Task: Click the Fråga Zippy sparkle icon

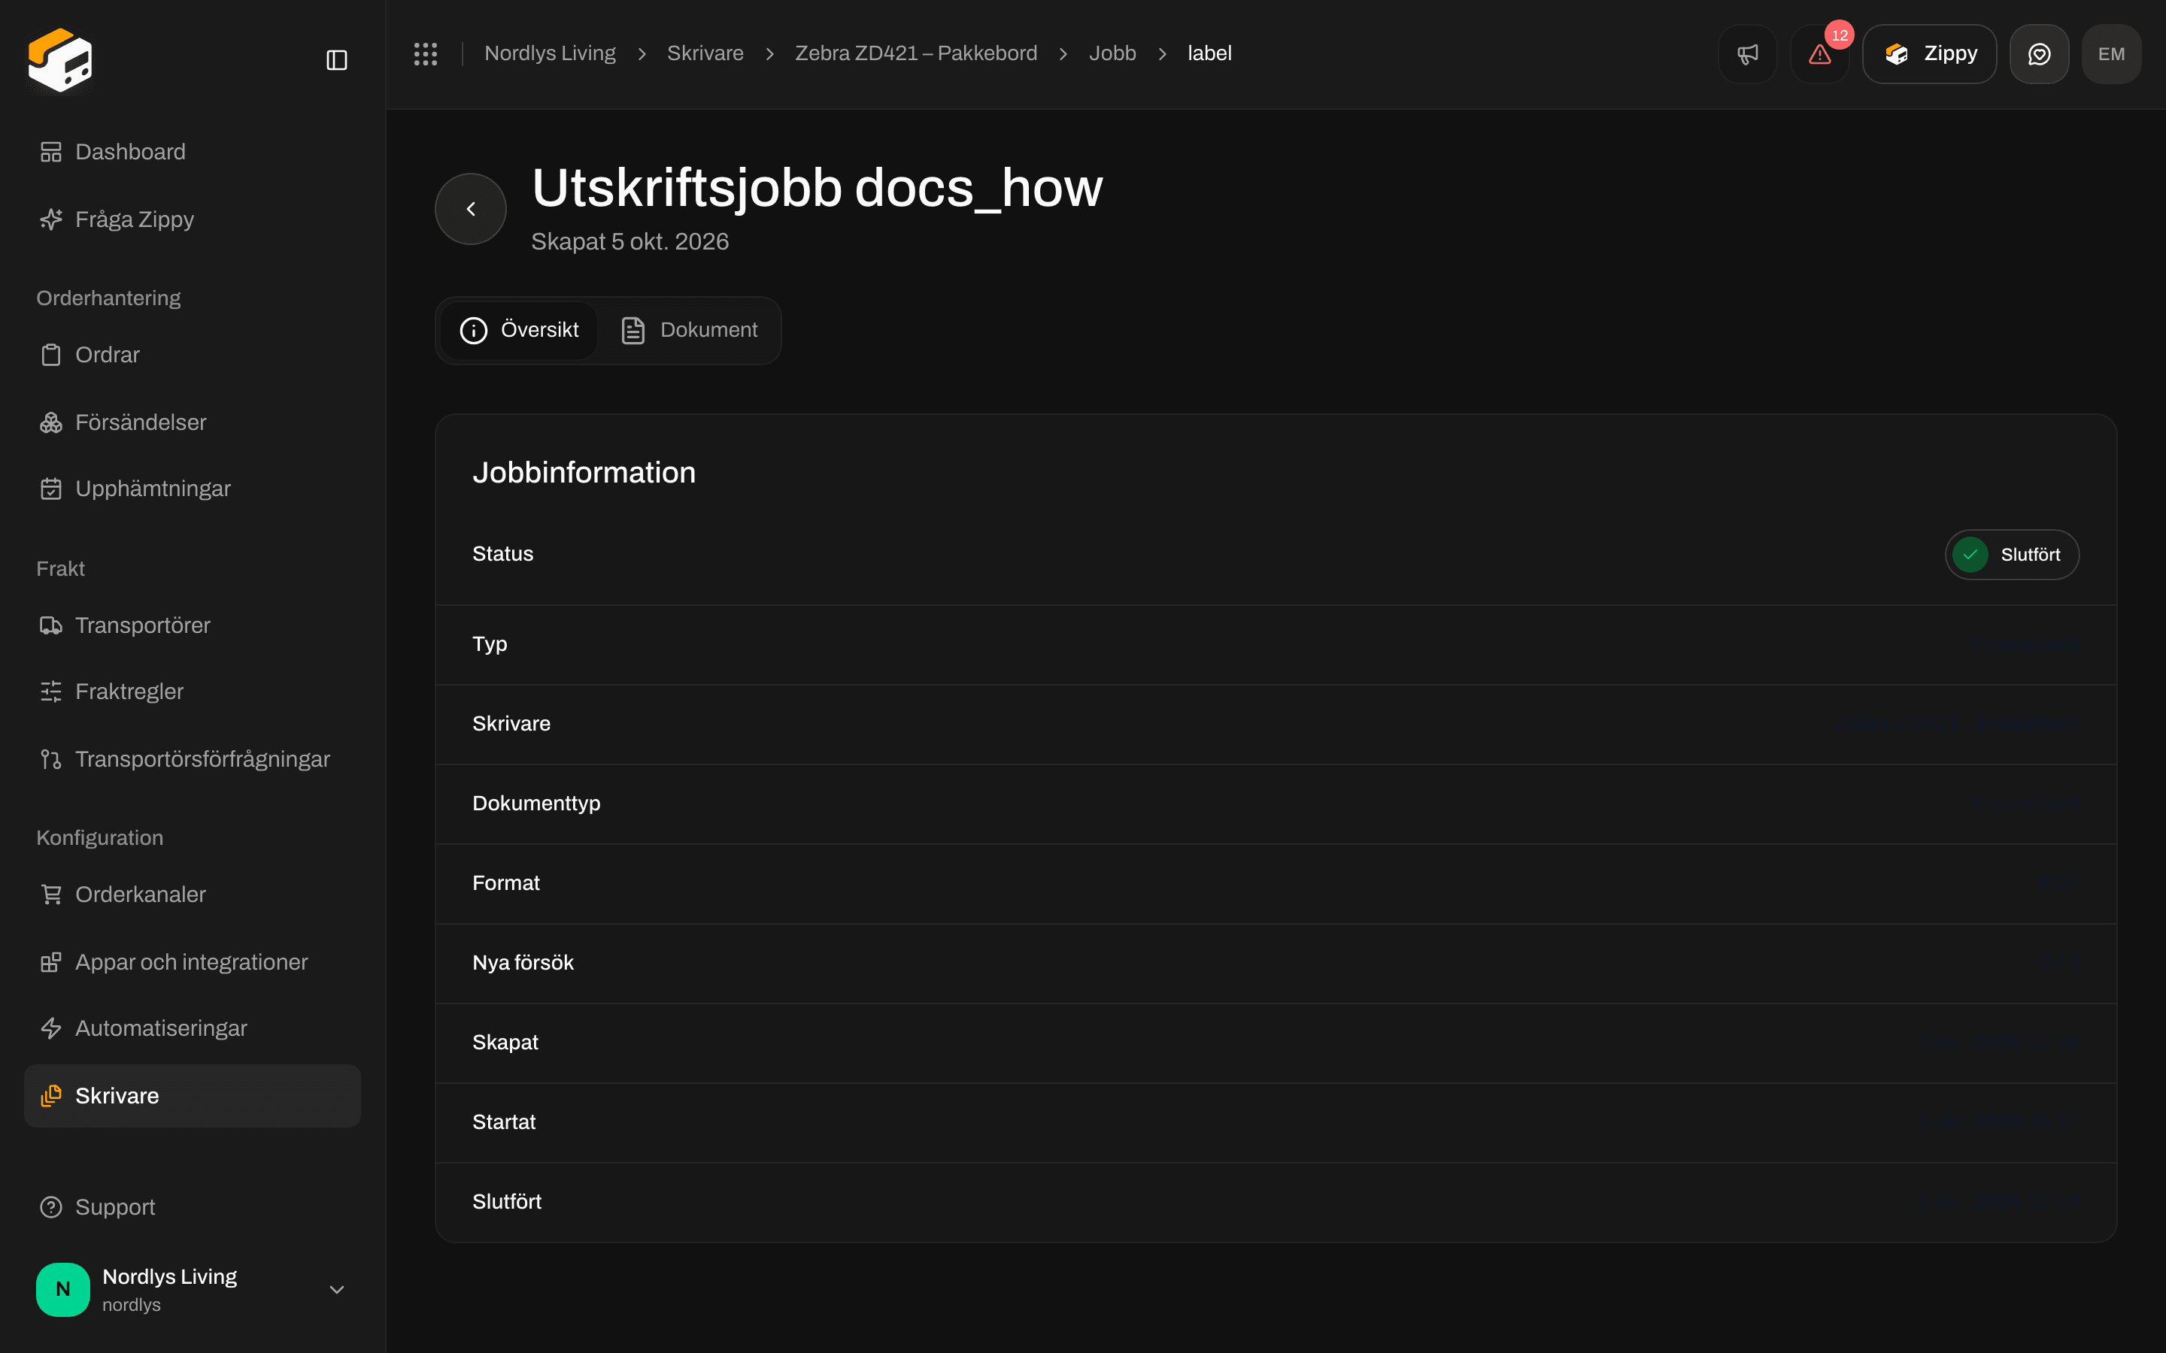Action: 51,219
